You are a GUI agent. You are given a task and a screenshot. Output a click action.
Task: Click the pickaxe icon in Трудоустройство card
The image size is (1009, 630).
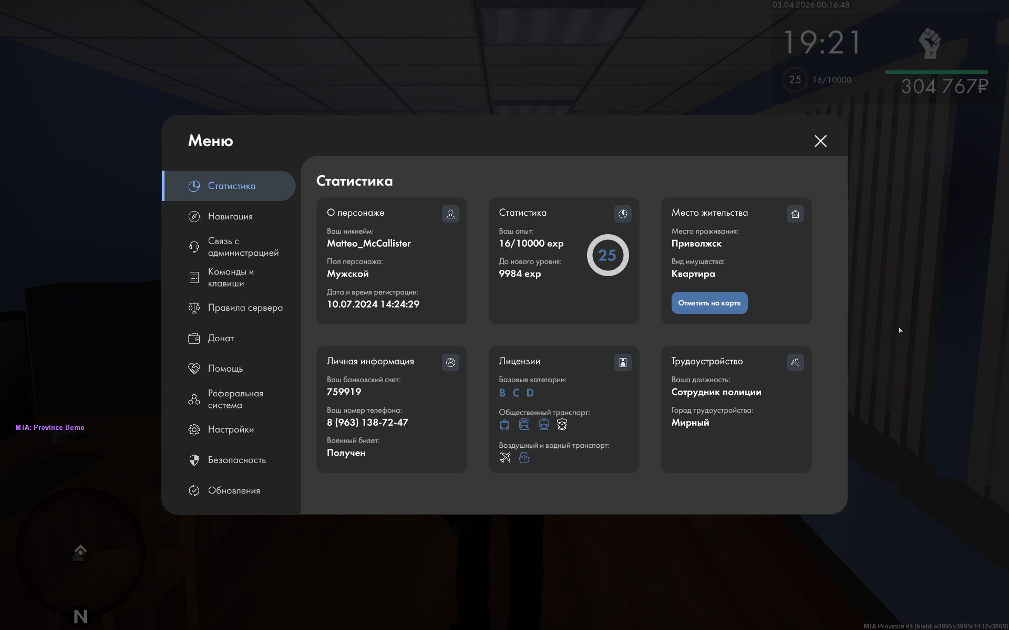coord(795,362)
